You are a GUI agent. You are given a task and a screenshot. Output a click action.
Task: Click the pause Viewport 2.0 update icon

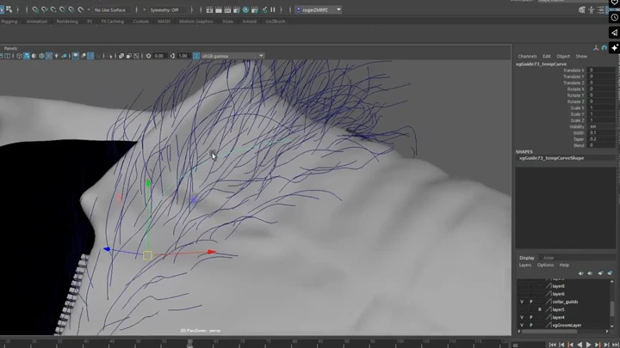[x=272, y=9]
